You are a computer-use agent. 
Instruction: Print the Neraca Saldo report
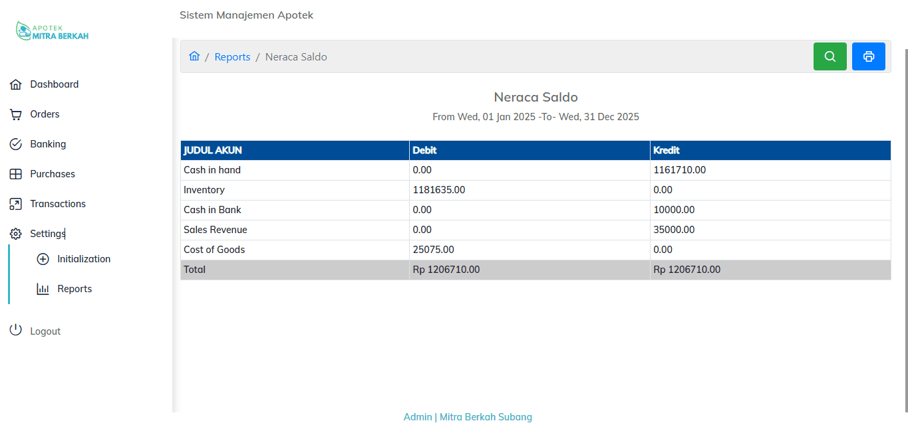[x=868, y=56]
